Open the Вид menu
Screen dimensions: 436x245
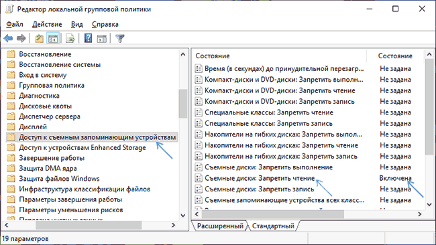(x=76, y=24)
